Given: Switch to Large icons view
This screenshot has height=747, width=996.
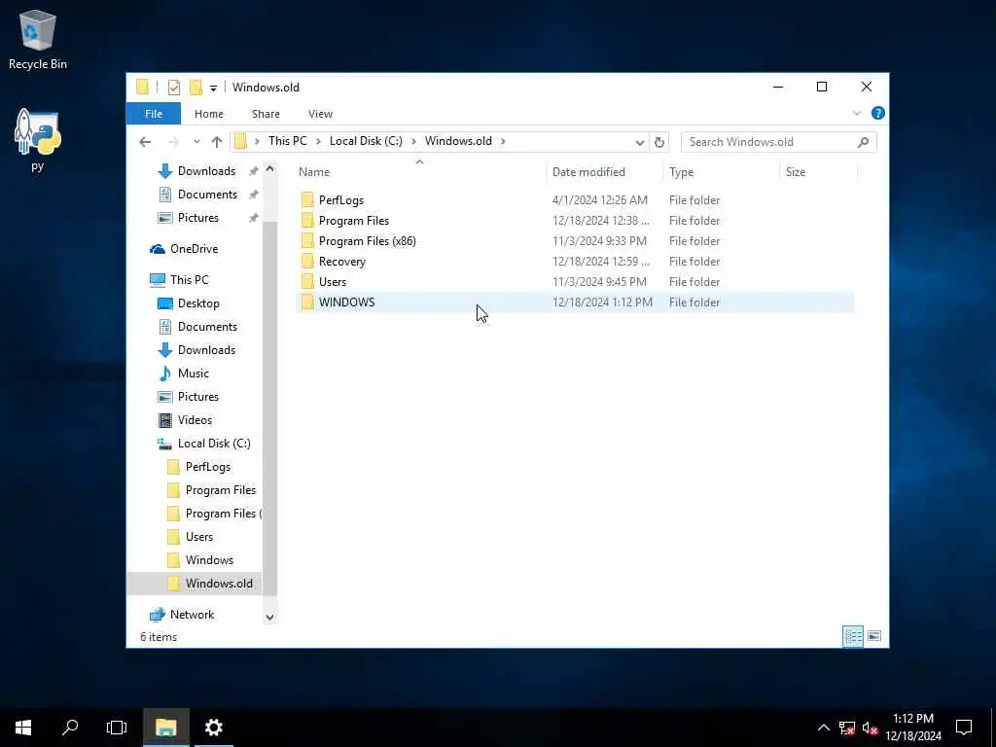Looking at the screenshot, I should point(874,636).
